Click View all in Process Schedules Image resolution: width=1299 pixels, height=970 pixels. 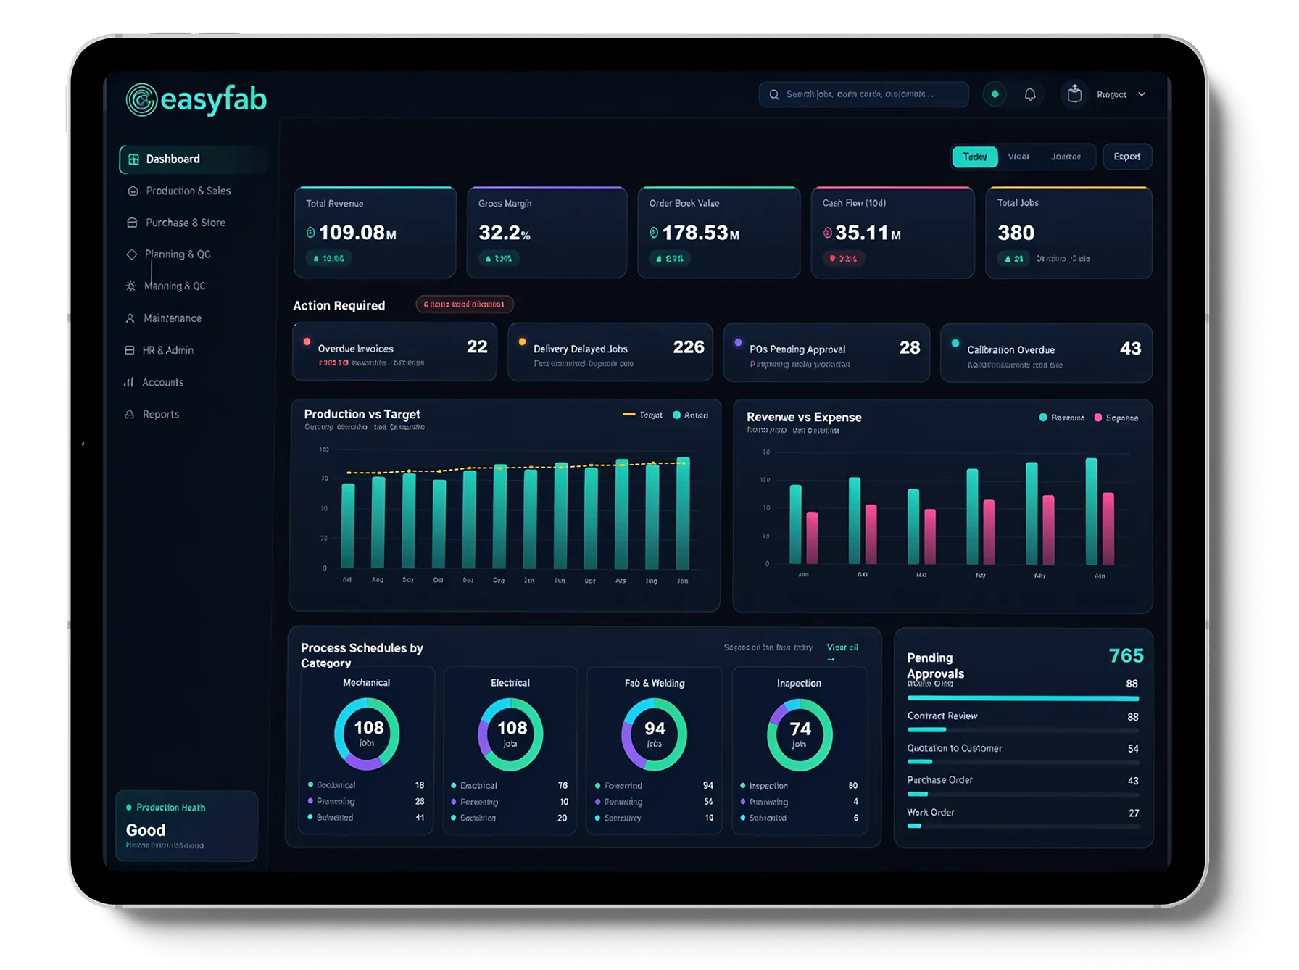pyautogui.click(x=842, y=647)
